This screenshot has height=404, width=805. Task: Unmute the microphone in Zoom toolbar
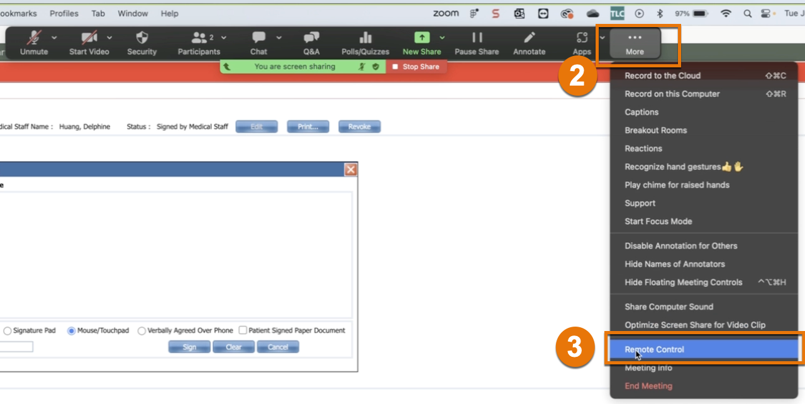pos(33,43)
